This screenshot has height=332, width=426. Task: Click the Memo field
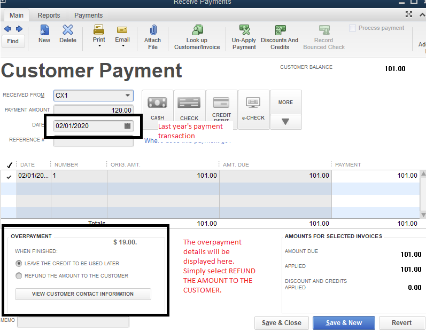[x=73, y=322]
